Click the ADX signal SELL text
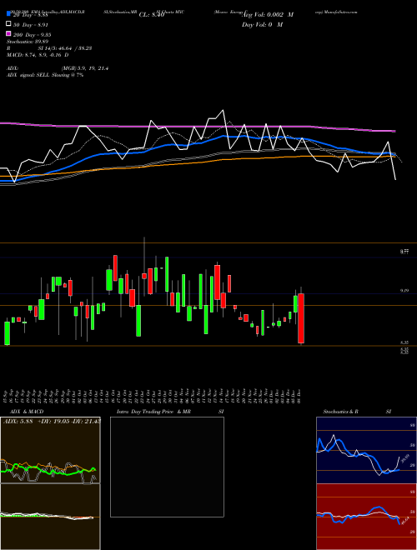417x550 pixels. click(45, 75)
